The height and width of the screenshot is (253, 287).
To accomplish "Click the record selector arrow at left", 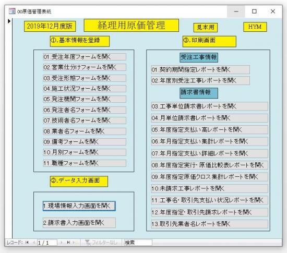I will (x=9, y=21).
